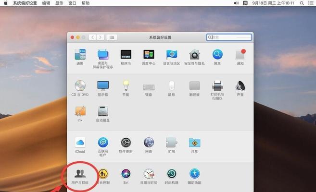Open 打印机与扫描仪 preferences
Screen dimensions: 316x192
click(x=217, y=90)
